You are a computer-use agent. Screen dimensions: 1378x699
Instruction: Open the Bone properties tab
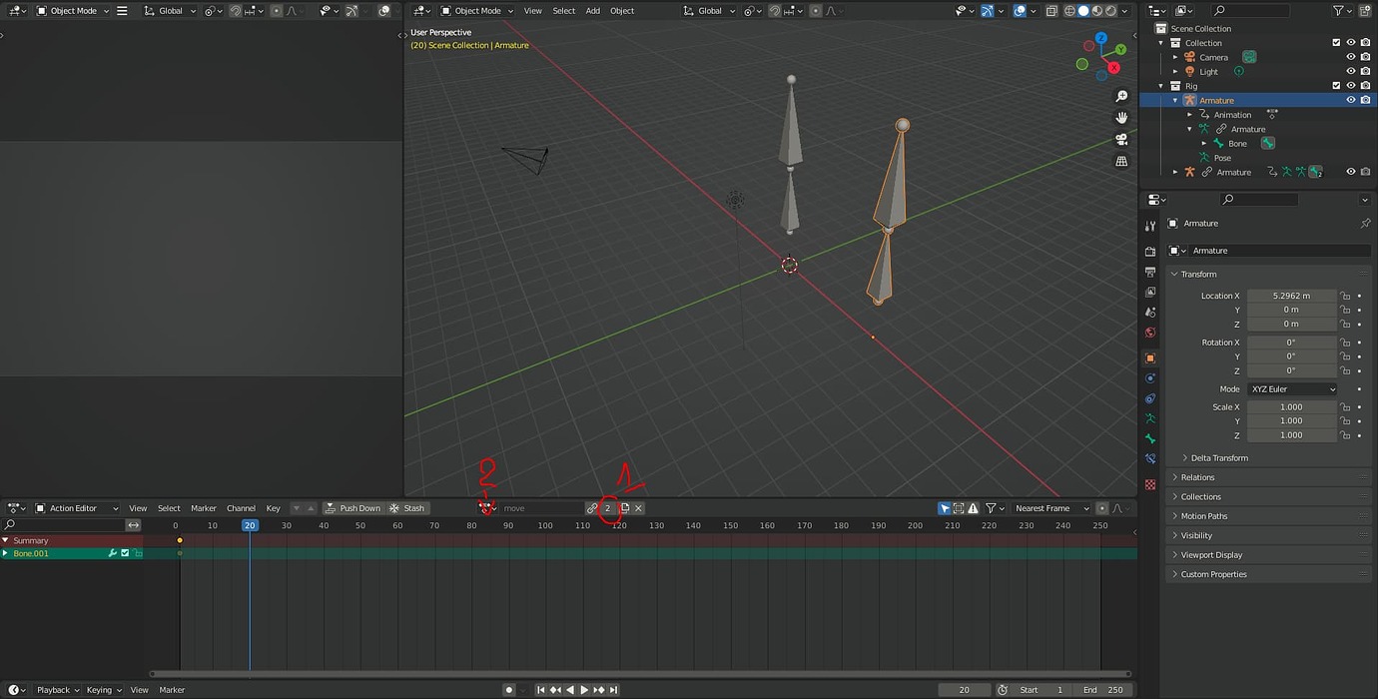[x=1150, y=438]
